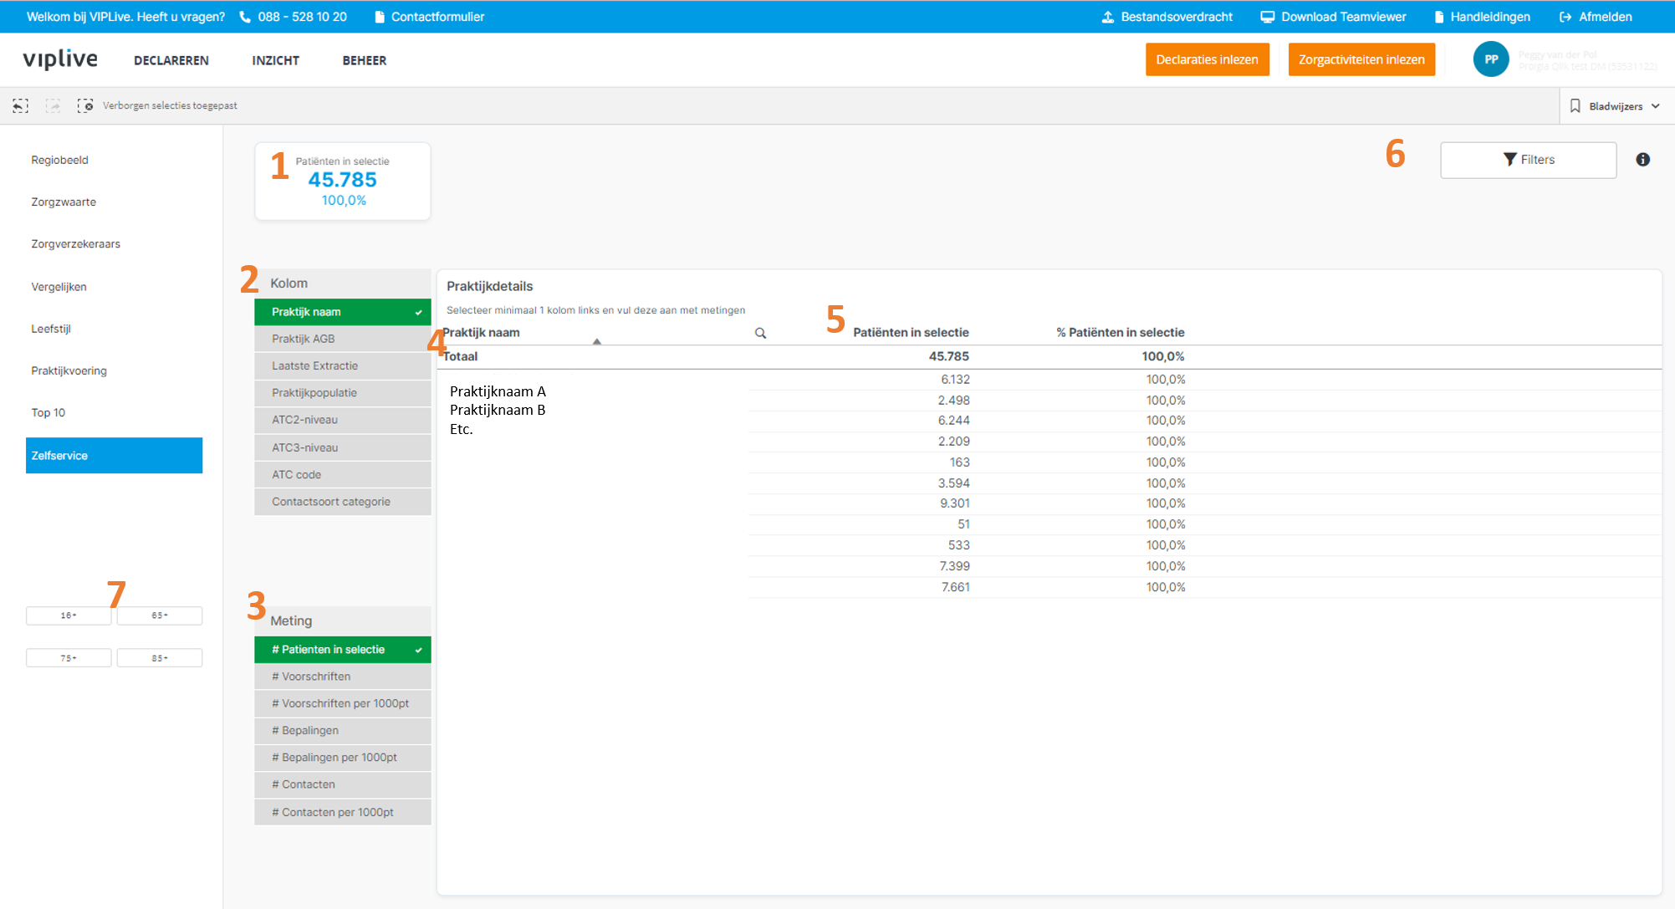Viewport: 1675px width, 909px height.
Task: Open the DECLAREREN menu
Action: [x=171, y=60]
